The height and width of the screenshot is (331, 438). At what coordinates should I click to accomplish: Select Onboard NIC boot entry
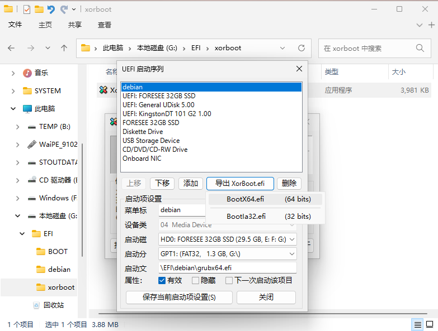point(211,159)
